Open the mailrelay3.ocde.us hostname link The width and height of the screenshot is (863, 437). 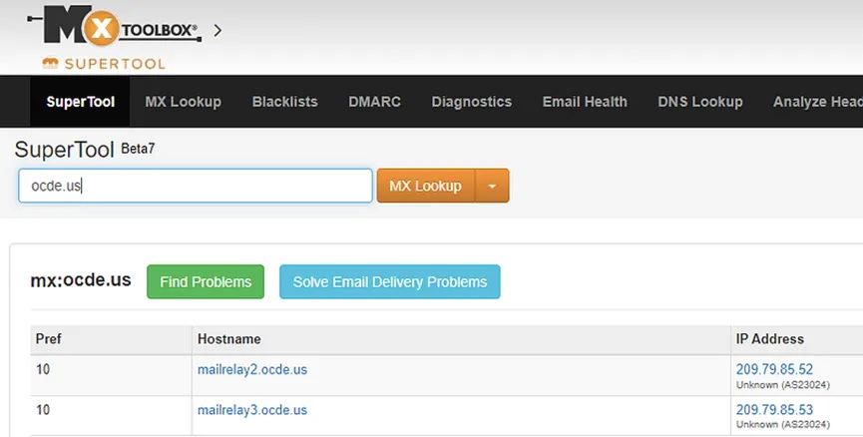tap(252, 410)
